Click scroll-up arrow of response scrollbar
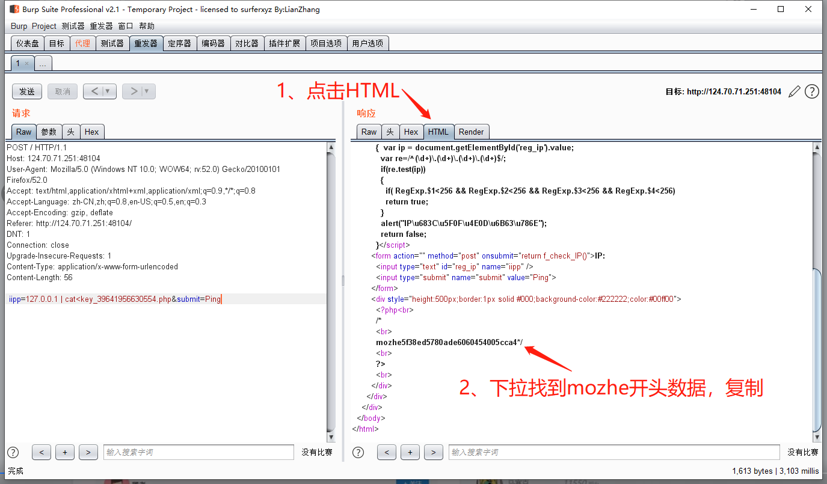This screenshot has height=484, width=827. [817, 147]
